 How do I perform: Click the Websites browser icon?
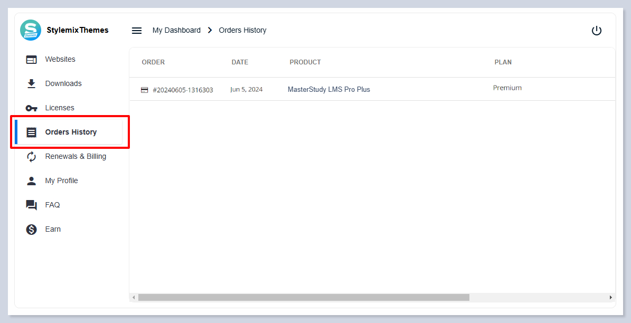tap(32, 60)
